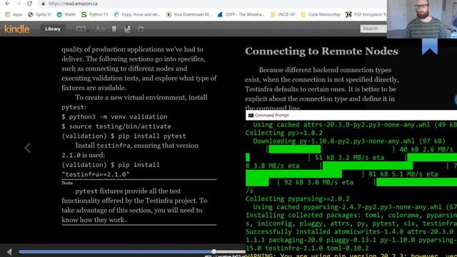This screenshot has width=457, height=257.
Task: Click the address bar with read.amazon.ca
Action: 213,4
